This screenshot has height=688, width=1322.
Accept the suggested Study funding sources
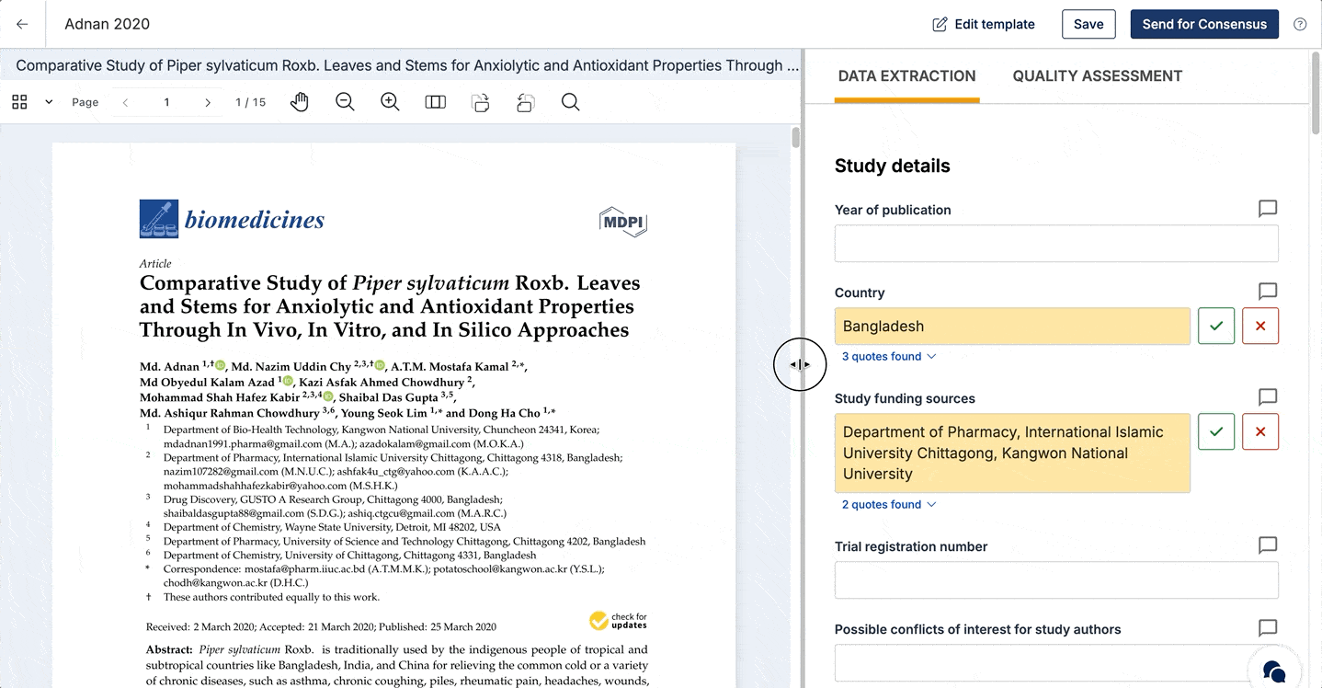(x=1216, y=431)
